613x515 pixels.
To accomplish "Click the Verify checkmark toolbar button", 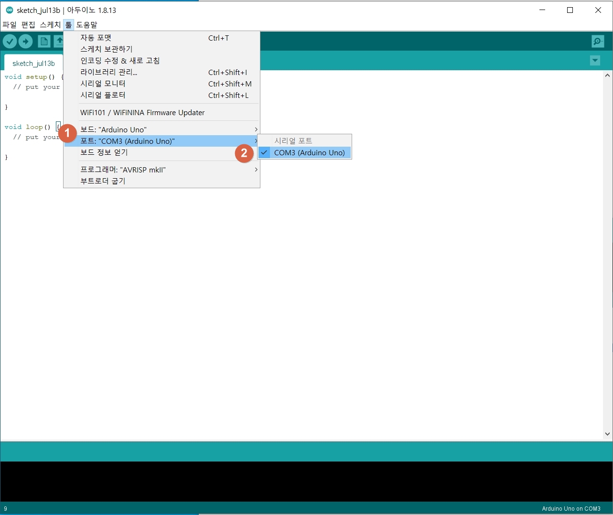I will point(10,42).
